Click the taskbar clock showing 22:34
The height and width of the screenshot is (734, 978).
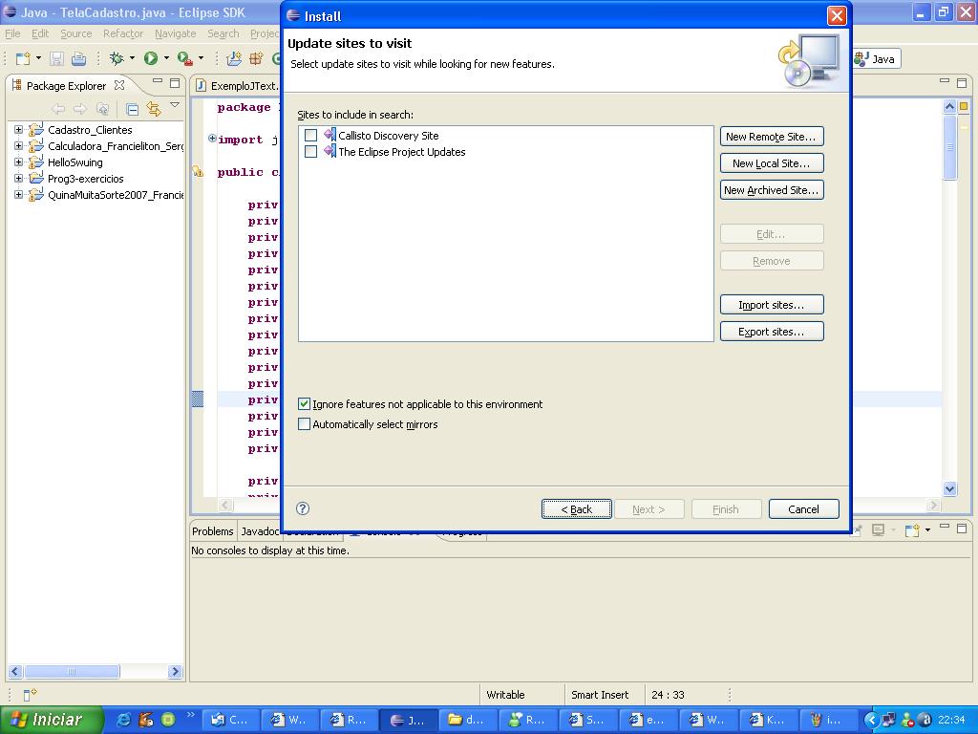951,720
